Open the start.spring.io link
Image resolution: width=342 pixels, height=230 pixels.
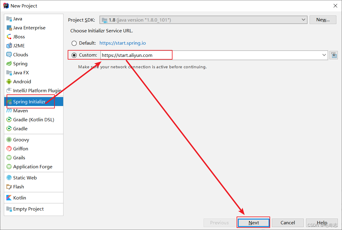[122, 43]
